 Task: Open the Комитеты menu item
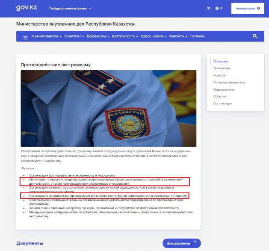coord(72,36)
